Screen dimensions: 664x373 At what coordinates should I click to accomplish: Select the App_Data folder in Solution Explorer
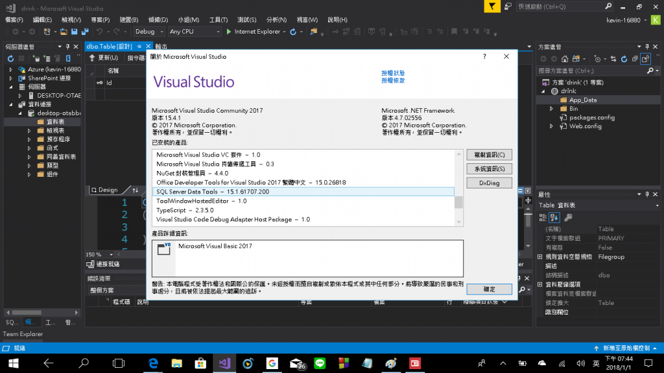pos(583,100)
